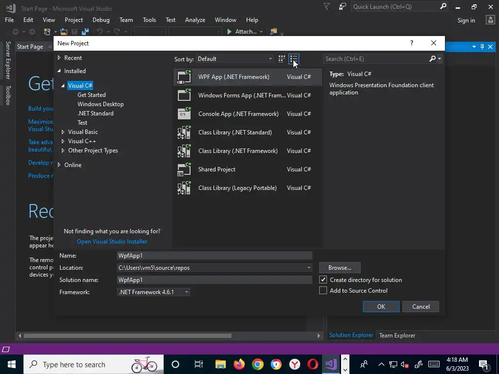Click the Windows Forms App template icon
Screen dimensions: 499x374
click(x=184, y=95)
